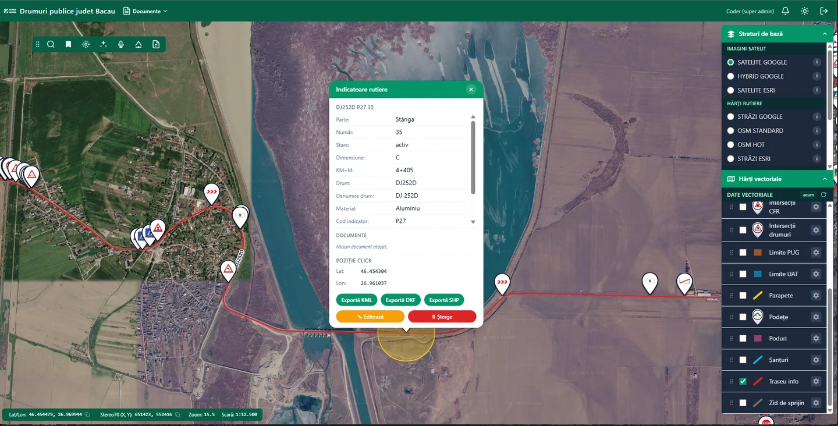838x426 pixels.
Task: Click the sparkles icon in the map toolbar
Action: coord(104,44)
